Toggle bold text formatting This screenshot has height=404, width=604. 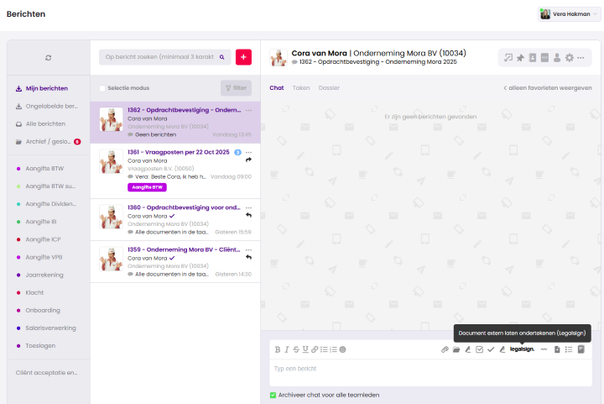click(278, 349)
